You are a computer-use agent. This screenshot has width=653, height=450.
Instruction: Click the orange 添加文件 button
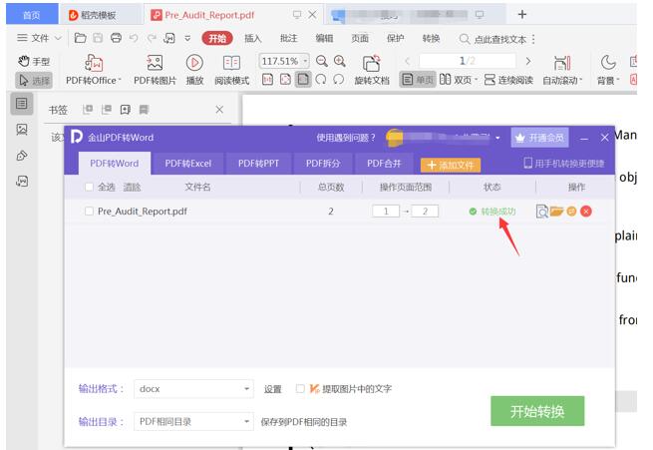(451, 165)
